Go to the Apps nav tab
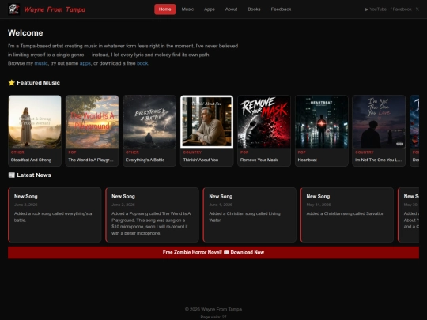This screenshot has width=427, height=320. [210, 9]
